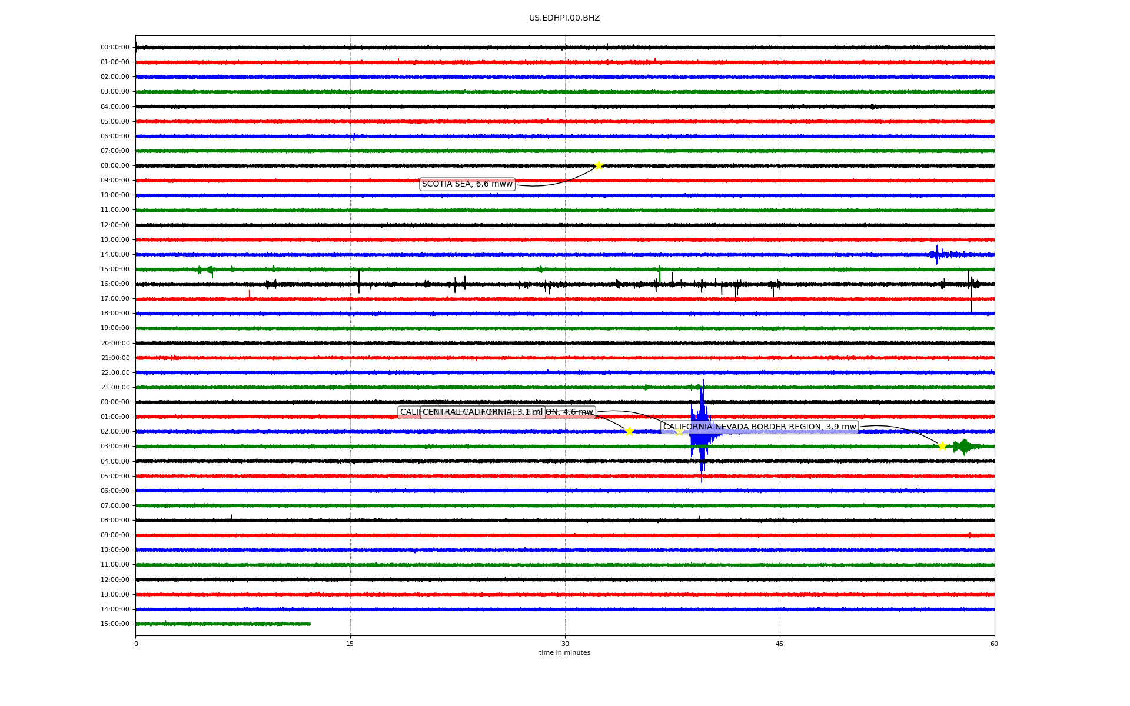
Task: Click the x-axis tick label 0
Action: click(x=136, y=644)
